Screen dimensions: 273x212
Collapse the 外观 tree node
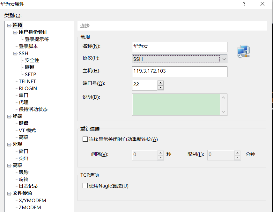click(x=9, y=145)
